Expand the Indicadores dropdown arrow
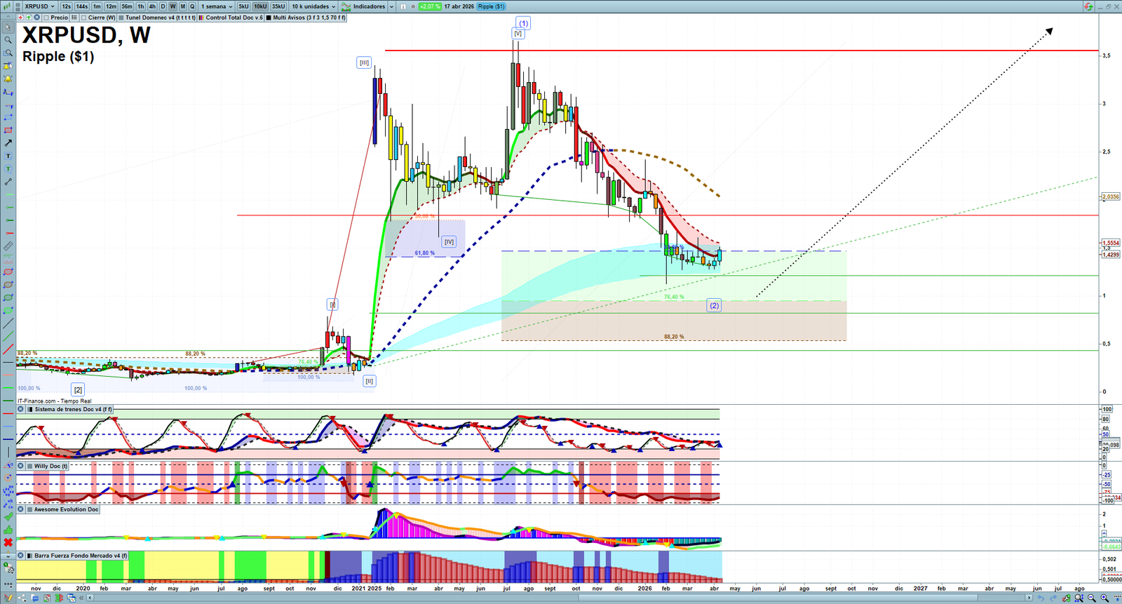 [391, 6]
